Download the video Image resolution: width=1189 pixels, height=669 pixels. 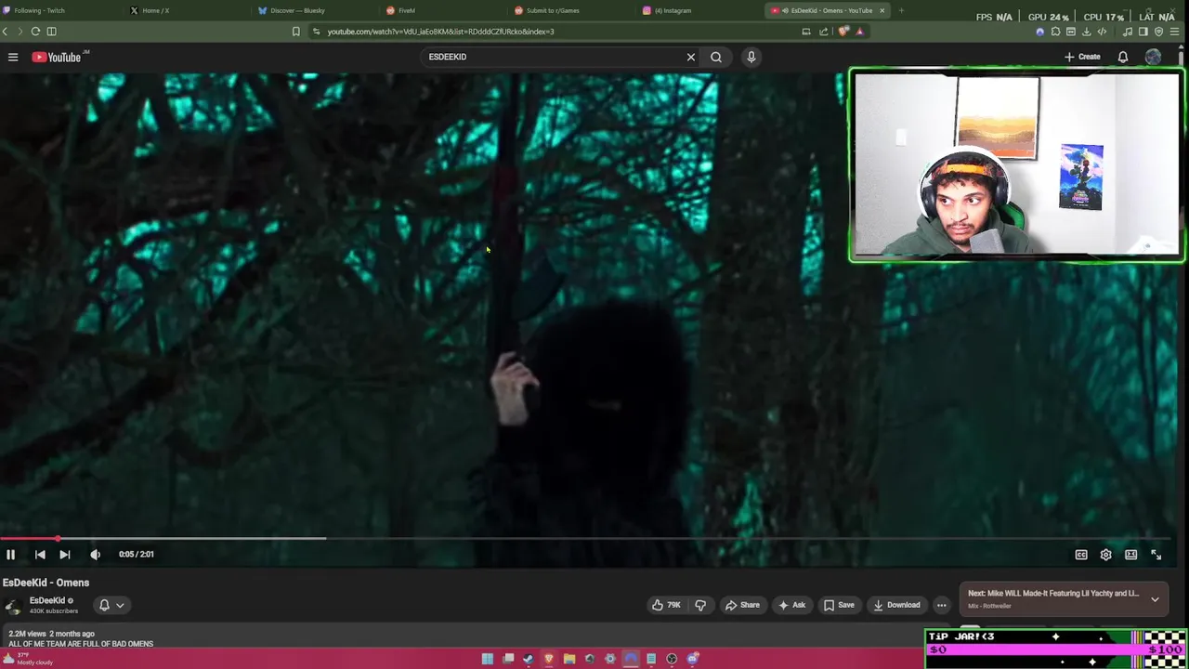896,605
